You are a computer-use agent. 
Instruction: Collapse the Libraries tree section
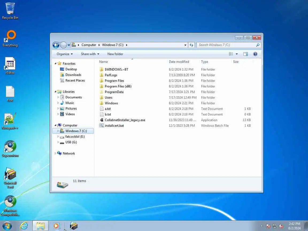point(55,91)
